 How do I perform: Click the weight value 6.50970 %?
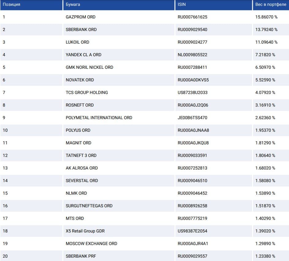[x=265, y=67]
